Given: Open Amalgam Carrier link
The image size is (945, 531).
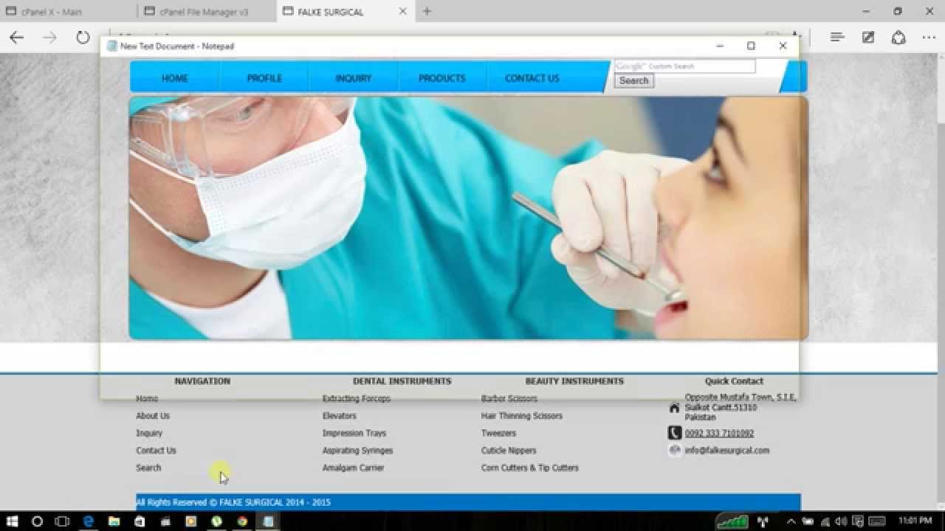Looking at the screenshot, I should click(354, 468).
